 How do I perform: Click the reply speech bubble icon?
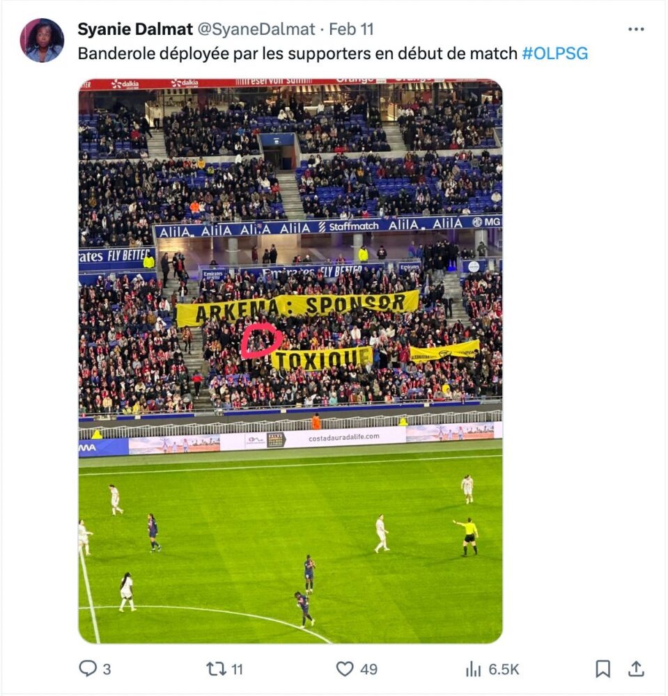(88, 668)
